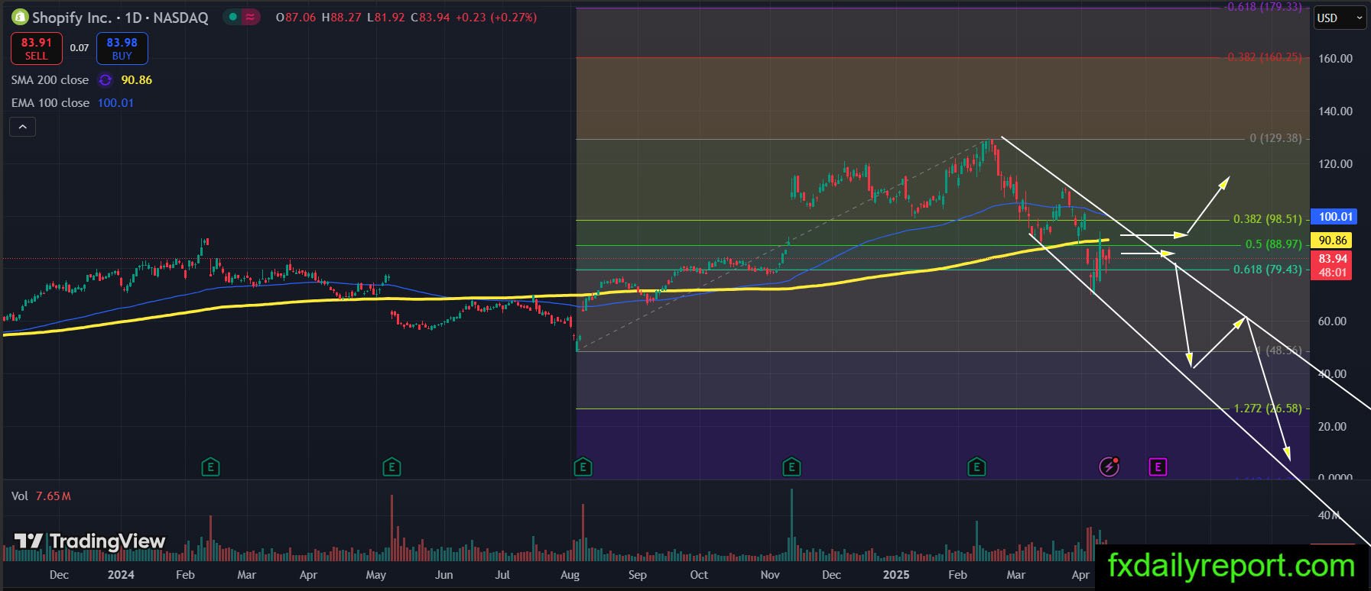Collapse the indicator legend with the chevron
The width and height of the screenshot is (1371, 591).
[x=23, y=127]
